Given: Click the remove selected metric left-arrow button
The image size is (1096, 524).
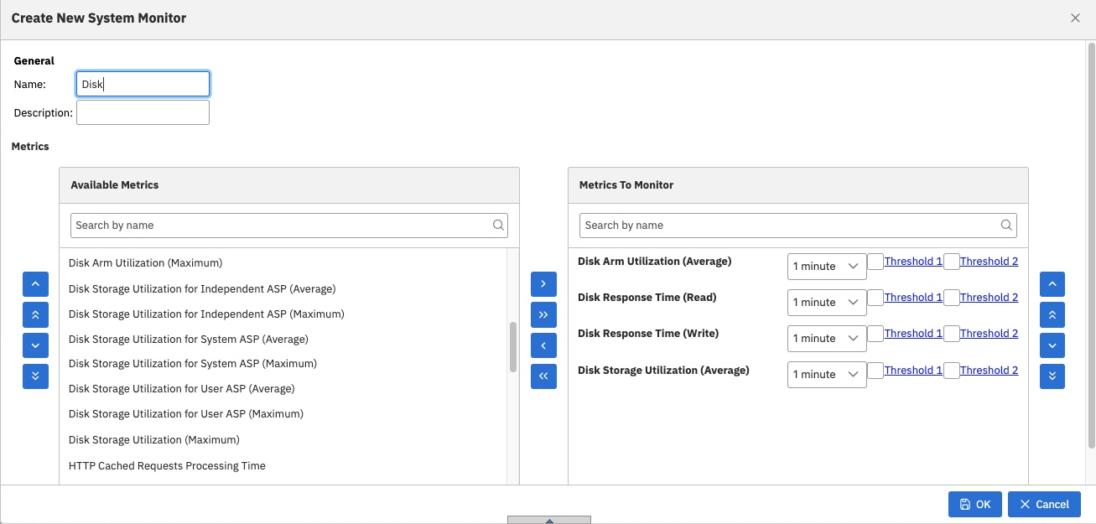Looking at the screenshot, I should [543, 345].
